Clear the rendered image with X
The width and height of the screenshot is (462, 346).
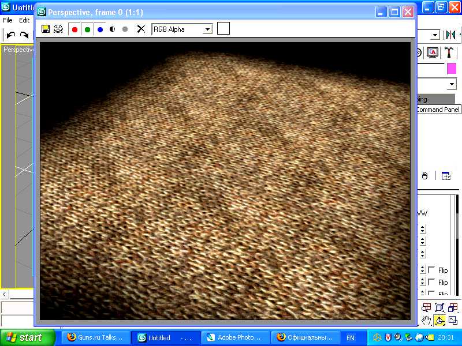click(x=140, y=29)
